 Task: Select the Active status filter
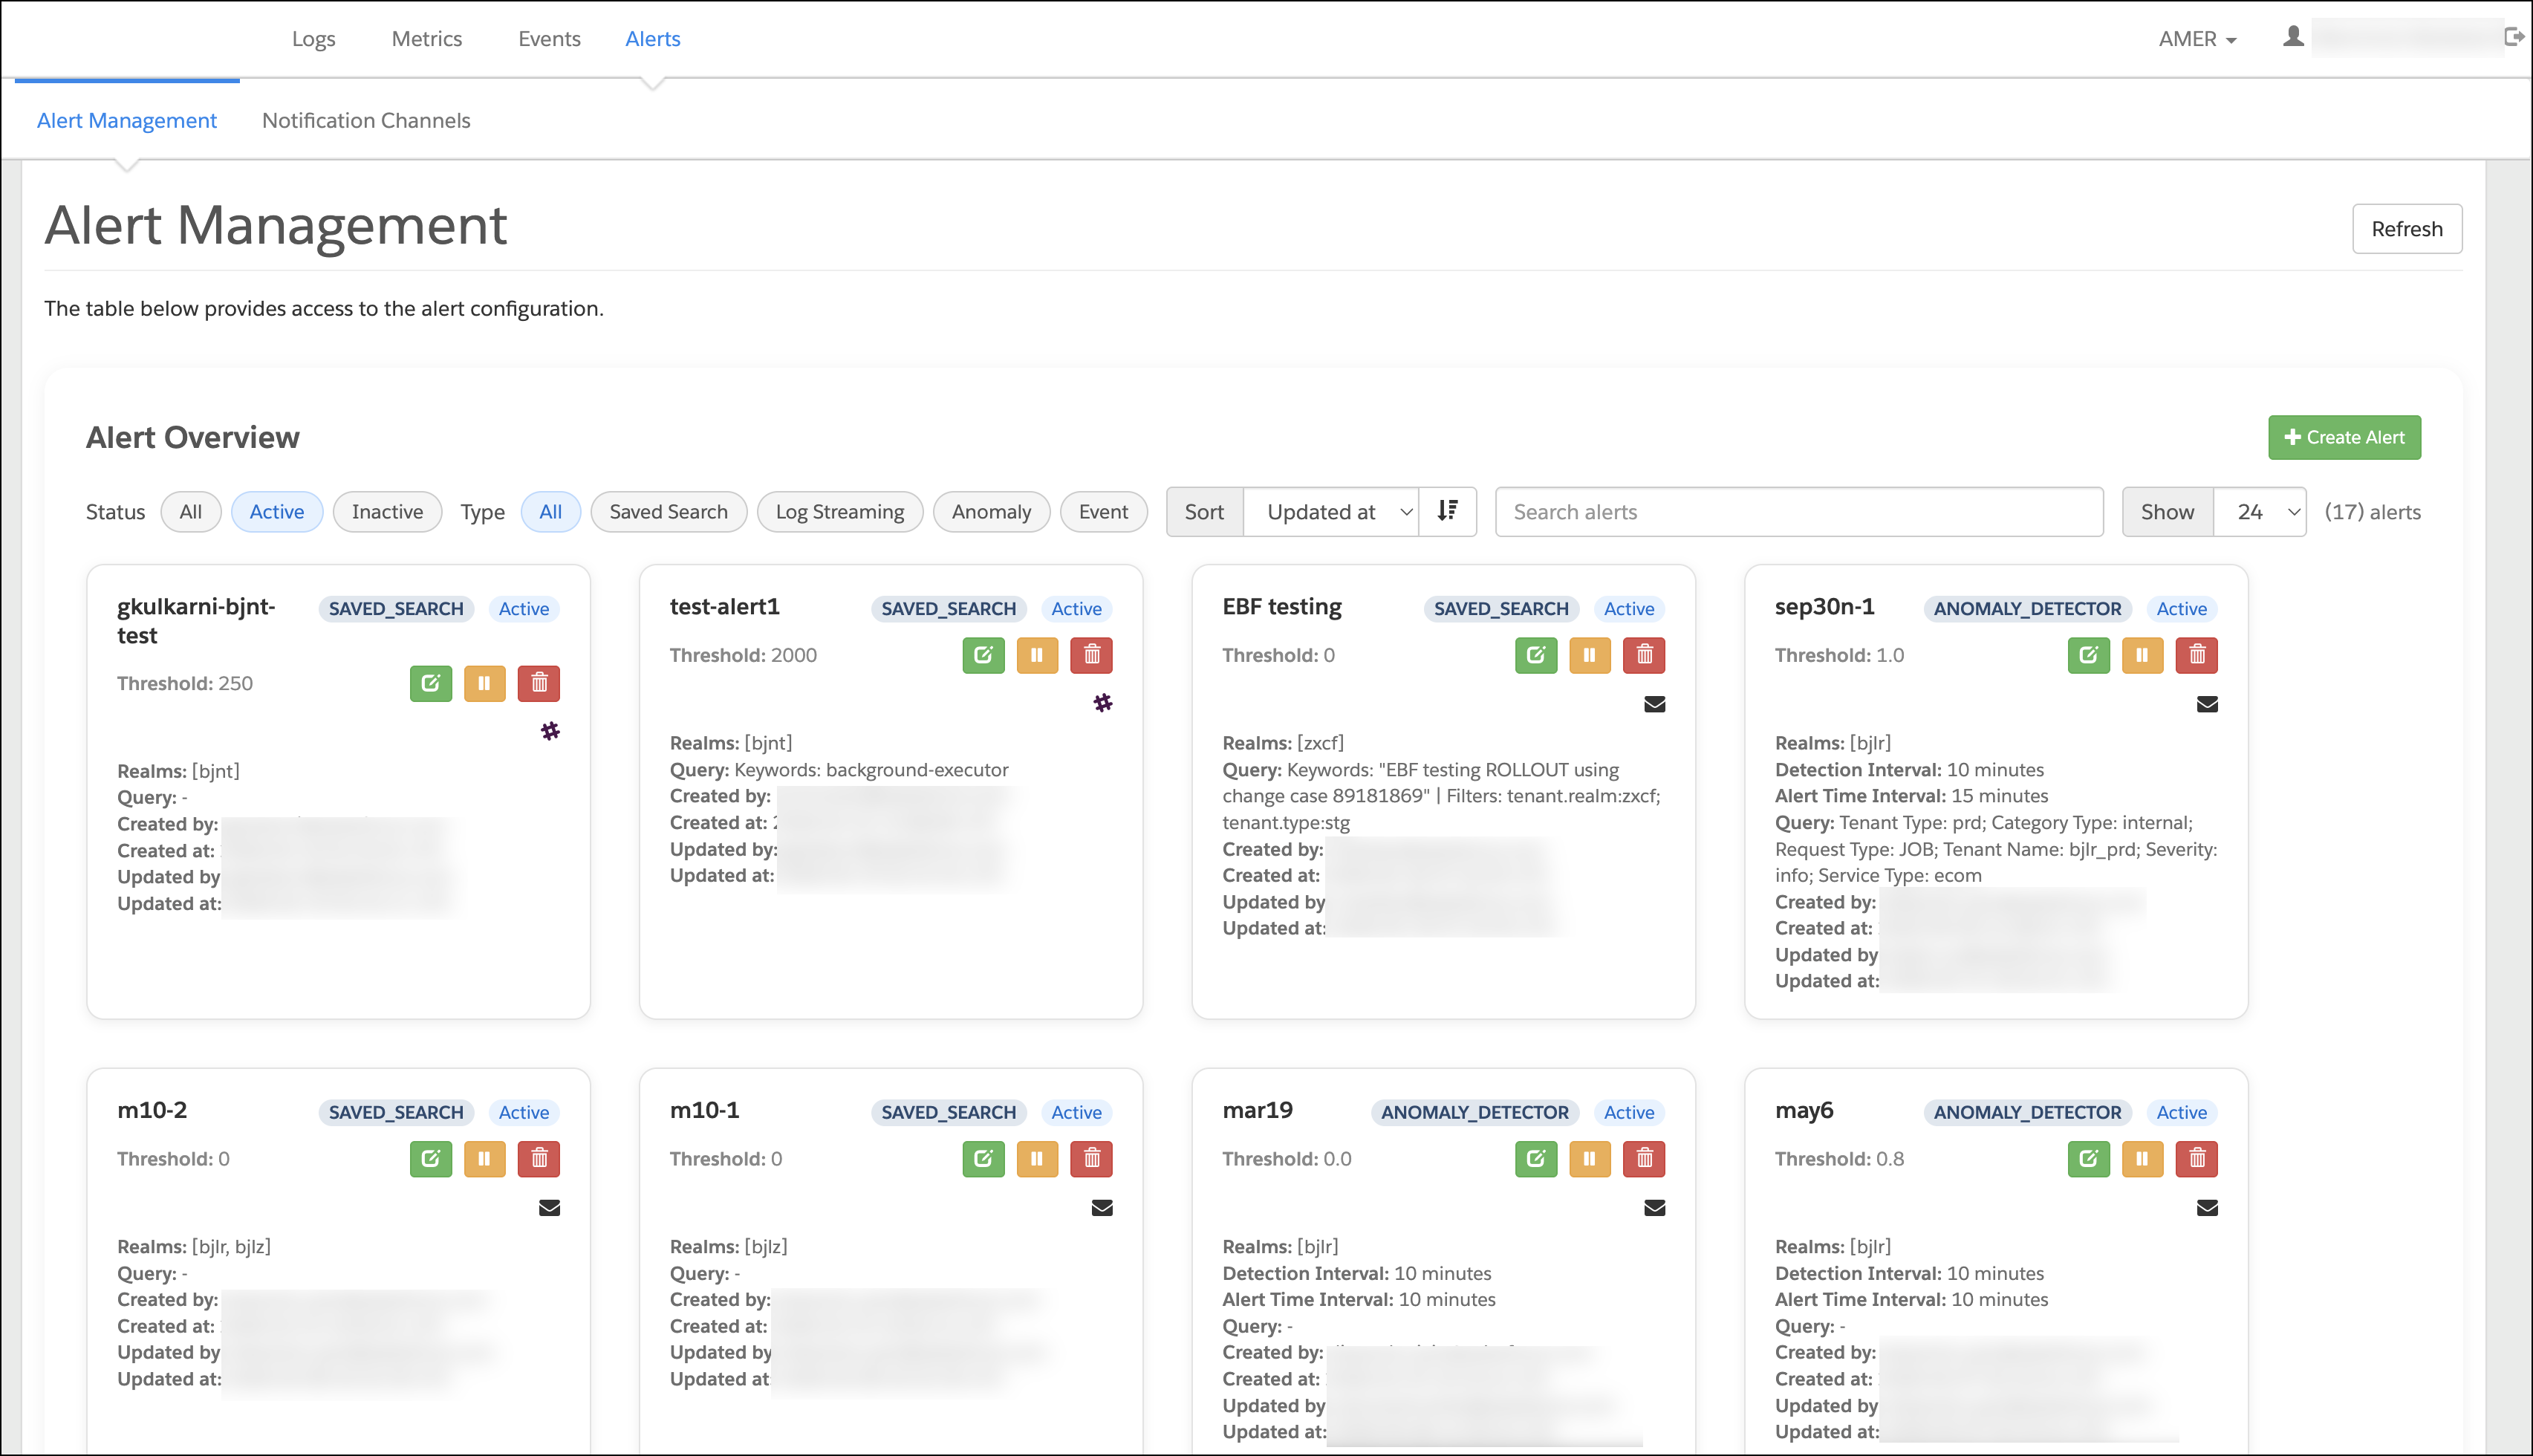click(x=276, y=511)
